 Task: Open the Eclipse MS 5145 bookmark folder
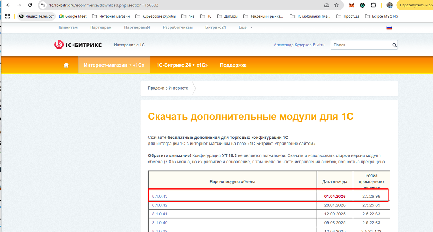(x=382, y=16)
